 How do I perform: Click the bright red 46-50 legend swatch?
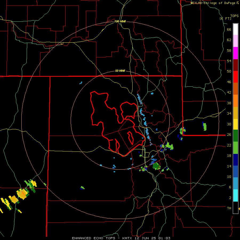(235, 77)
